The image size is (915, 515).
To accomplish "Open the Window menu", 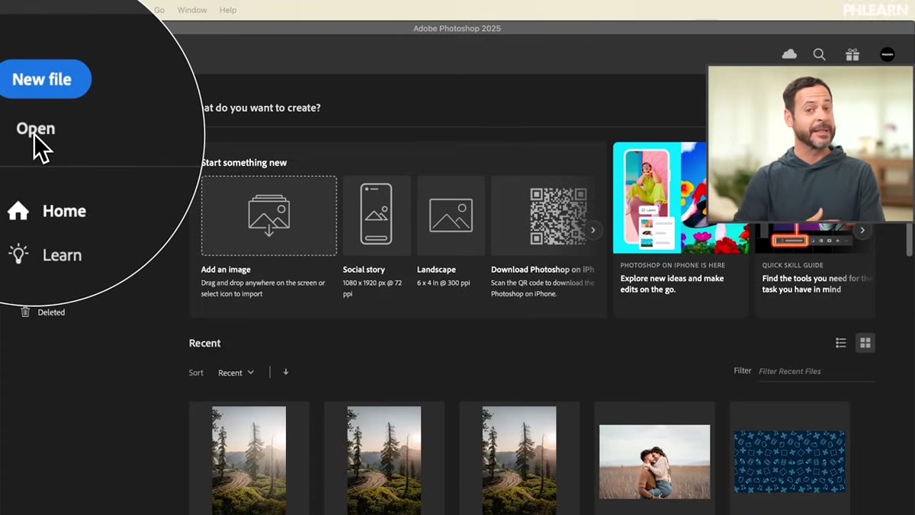I will point(191,10).
